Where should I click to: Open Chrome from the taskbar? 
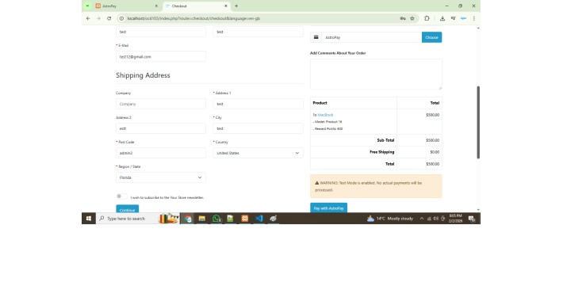(188, 219)
